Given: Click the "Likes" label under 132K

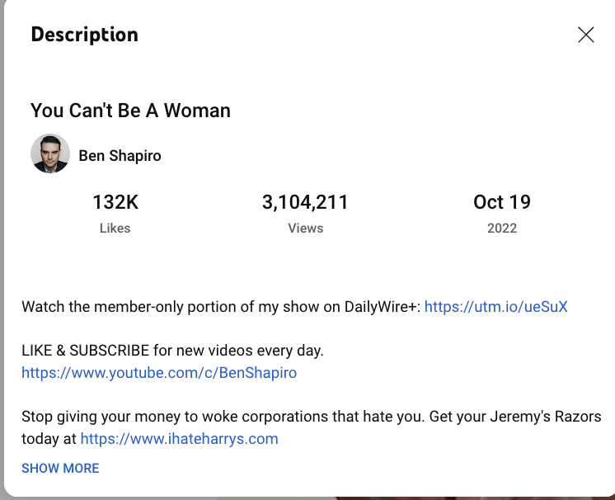Looking at the screenshot, I should 115,229.
